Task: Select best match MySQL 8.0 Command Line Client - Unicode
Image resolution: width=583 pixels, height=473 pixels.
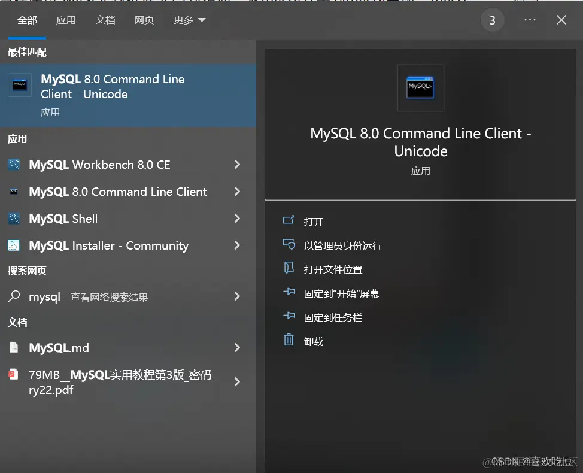Action: pos(128,95)
